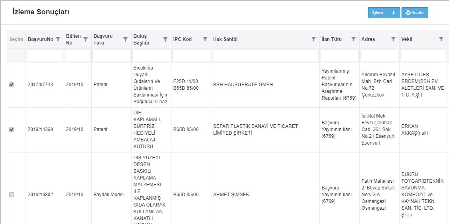The image size is (449, 224).
Task: Sort by the BaşvuruNo column header
Action: click(40, 39)
